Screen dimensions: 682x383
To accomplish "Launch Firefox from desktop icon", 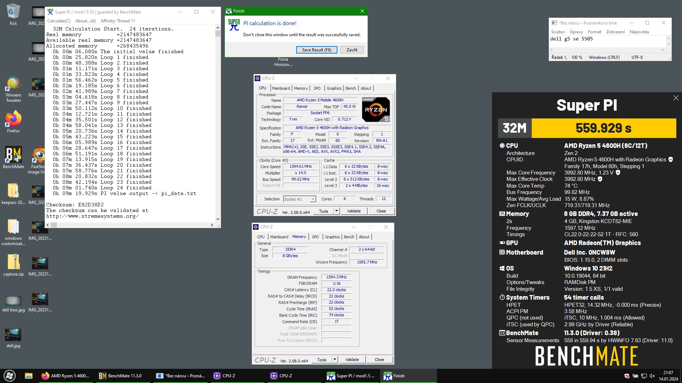I will point(13,122).
